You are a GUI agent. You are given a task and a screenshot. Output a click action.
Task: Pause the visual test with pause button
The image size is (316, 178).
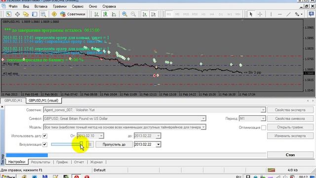click(90, 144)
